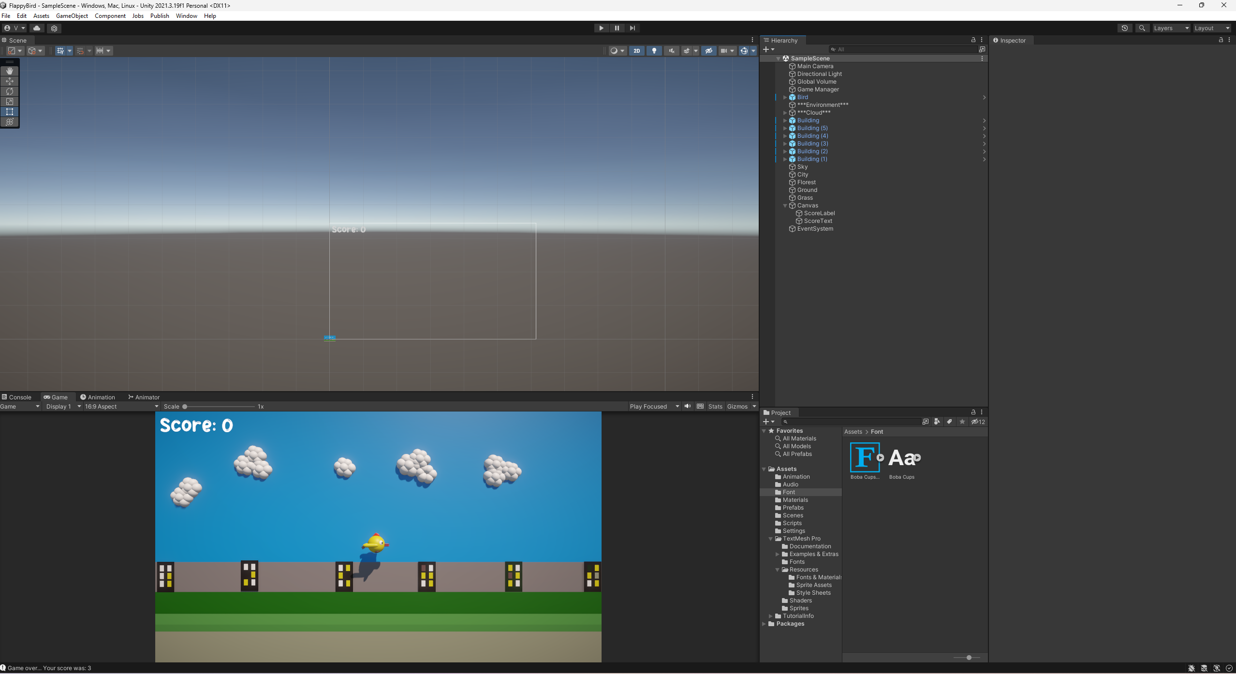Open the GameObject menu
This screenshot has width=1236, height=674.
coord(72,15)
